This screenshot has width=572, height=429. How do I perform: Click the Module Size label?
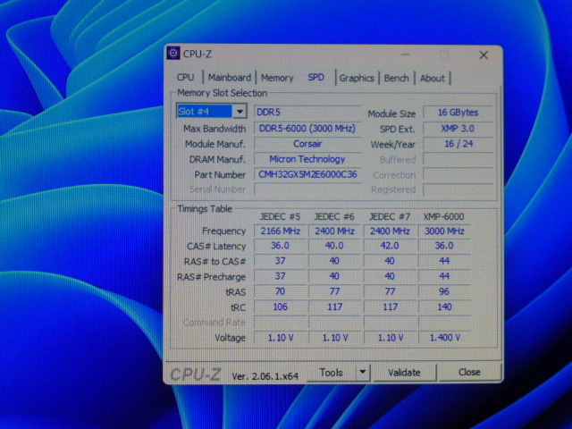(391, 114)
